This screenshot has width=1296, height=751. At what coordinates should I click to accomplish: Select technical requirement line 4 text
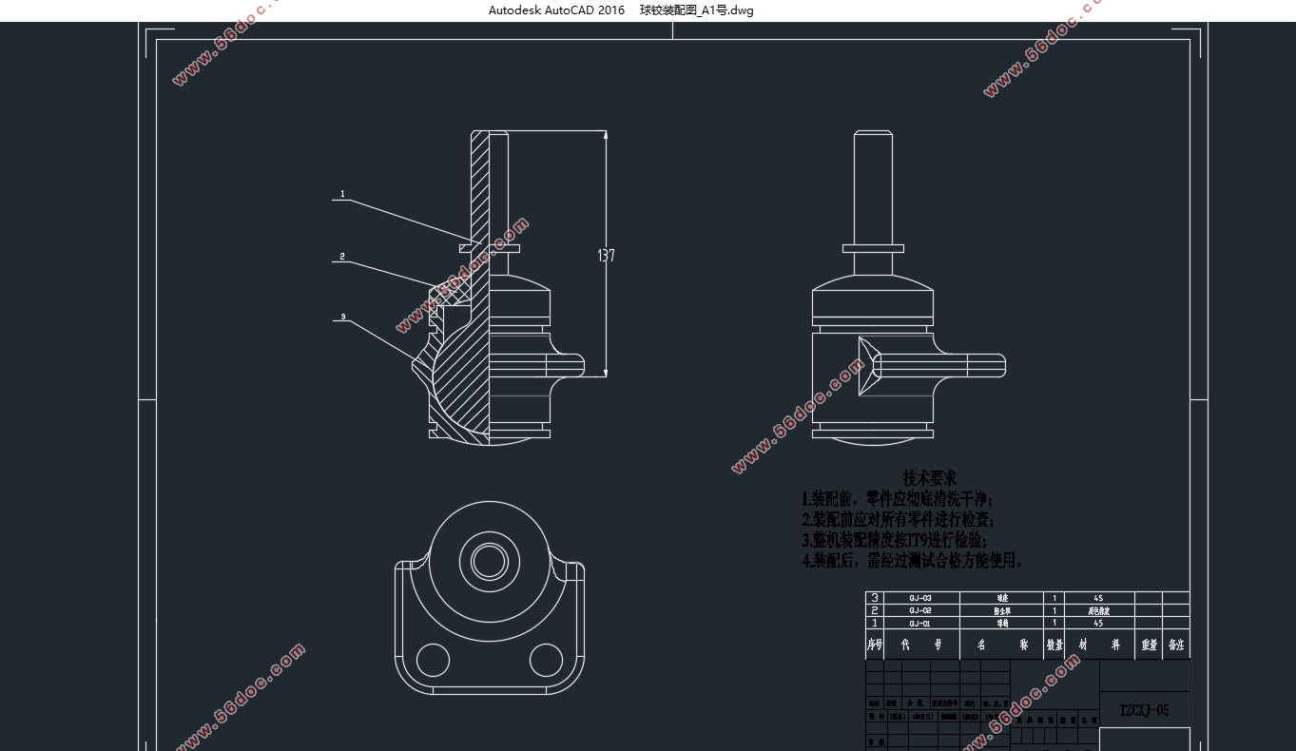913,561
